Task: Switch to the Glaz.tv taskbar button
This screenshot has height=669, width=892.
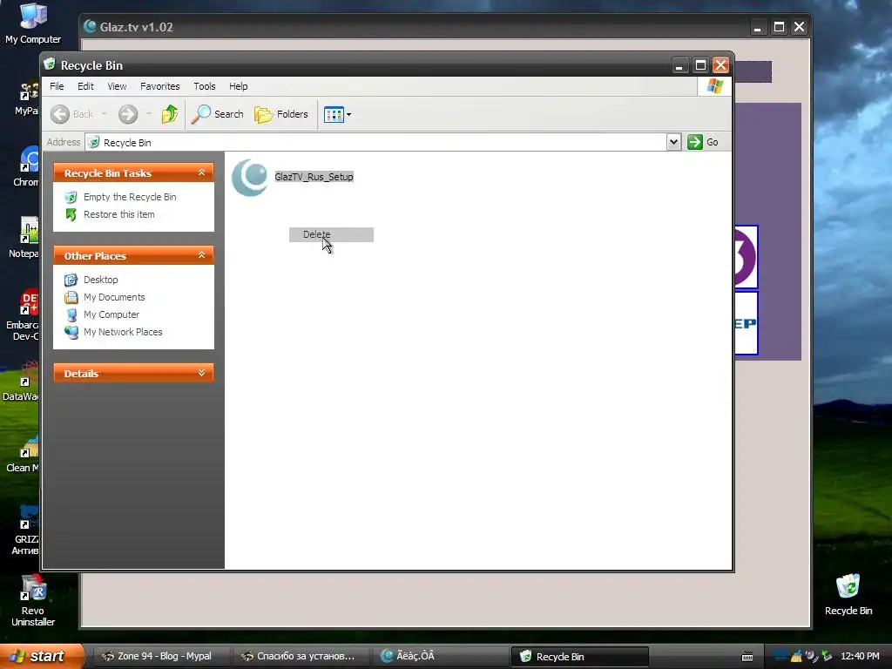Action: point(438,656)
